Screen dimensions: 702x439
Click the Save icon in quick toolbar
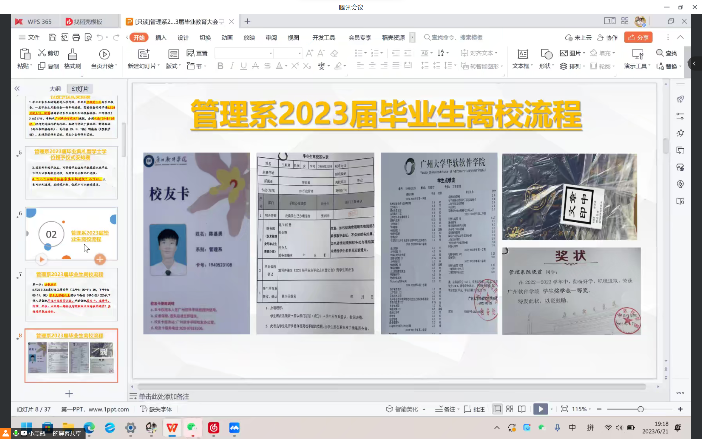pyautogui.click(x=52, y=38)
